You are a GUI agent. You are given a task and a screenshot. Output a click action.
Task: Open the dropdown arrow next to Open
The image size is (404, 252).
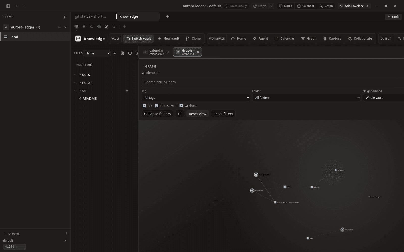pyautogui.click(x=271, y=6)
